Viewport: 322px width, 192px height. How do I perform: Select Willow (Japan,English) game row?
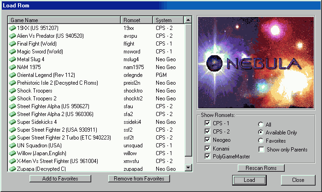[x=41, y=153]
